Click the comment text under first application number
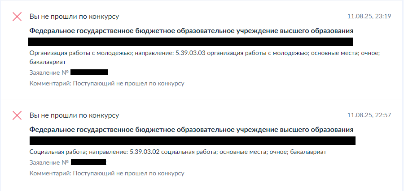The image size is (404, 191). click(107, 83)
